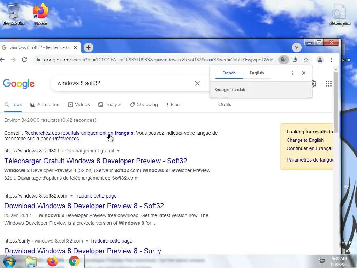Open a new Chrome tab
This screenshot has height=268, width=357.
click(89, 47)
